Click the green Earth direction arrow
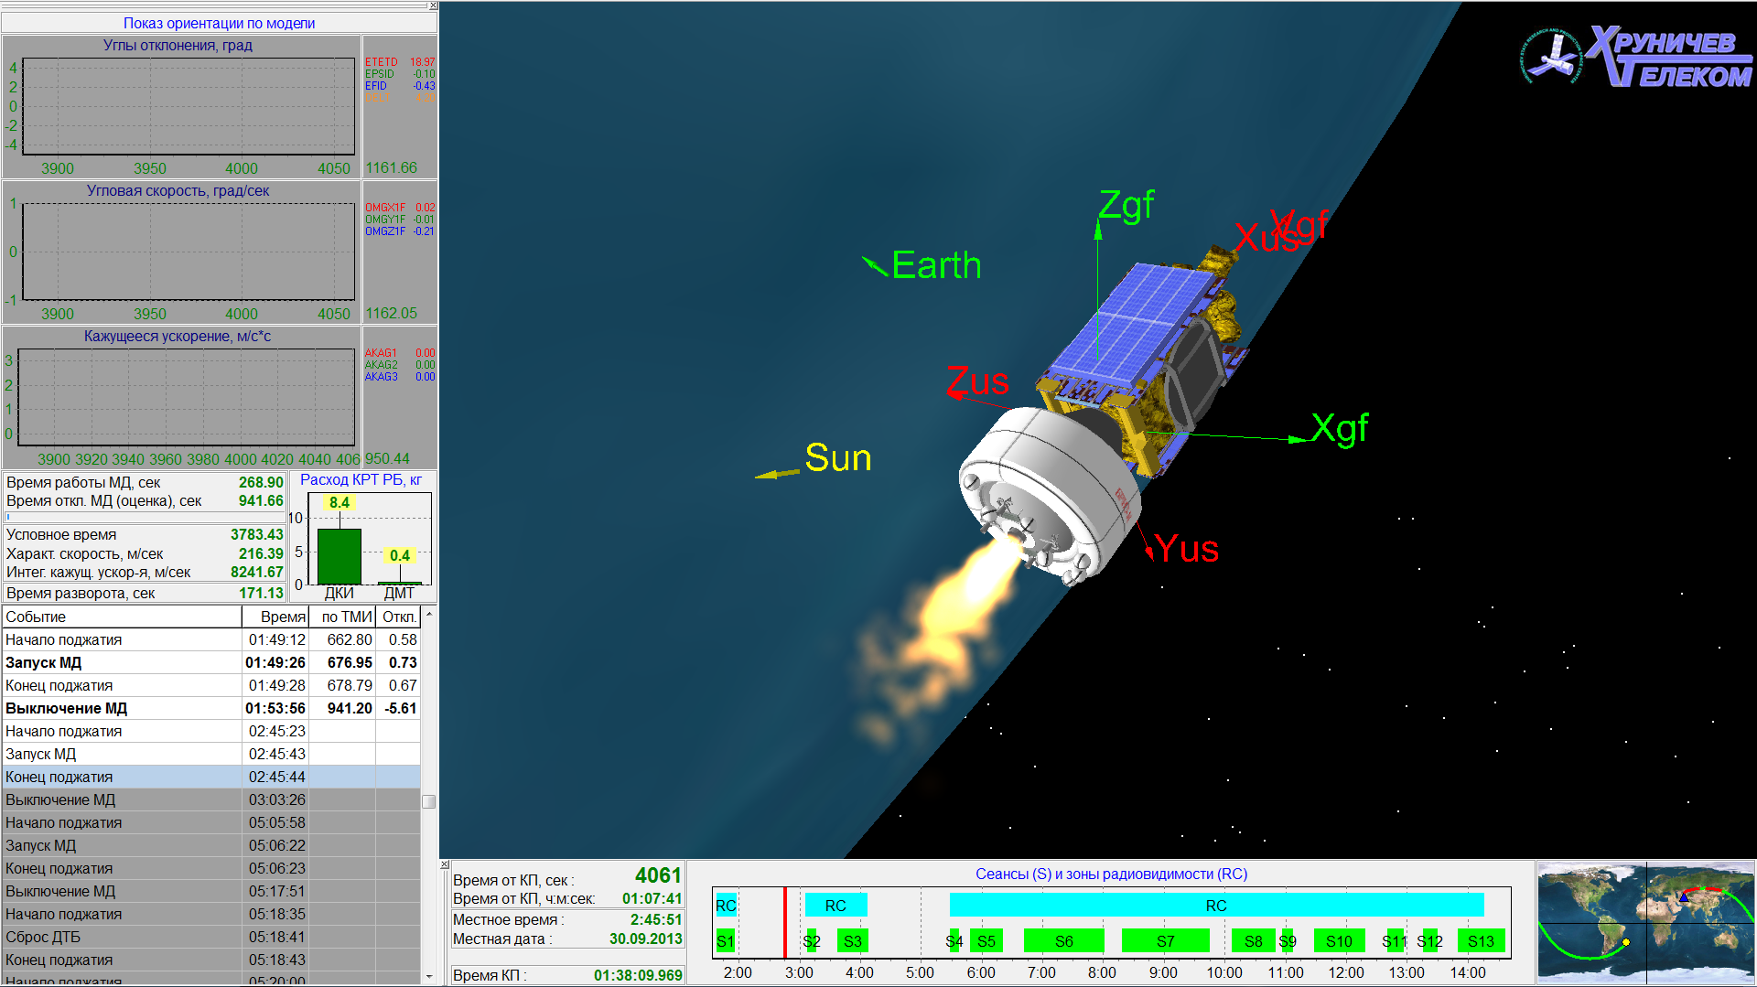This screenshot has width=1757, height=987. pos(875,266)
